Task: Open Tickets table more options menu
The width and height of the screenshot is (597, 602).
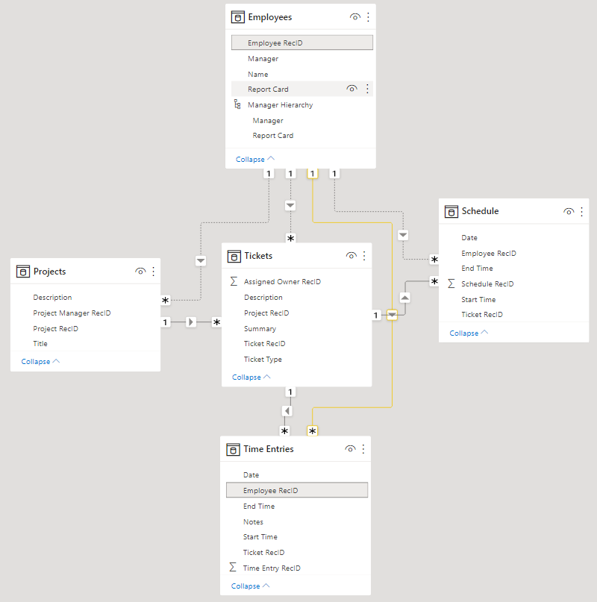Action: (364, 256)
